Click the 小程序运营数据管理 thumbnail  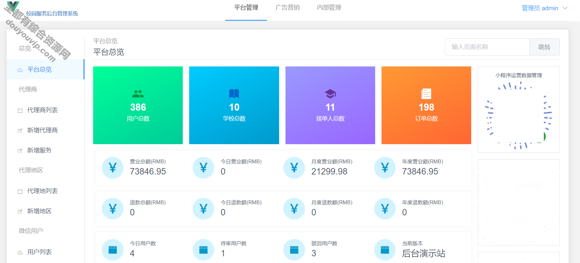pyautogui.click(x=519, y=110)
